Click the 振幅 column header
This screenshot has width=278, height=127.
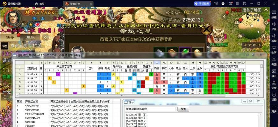100,68
